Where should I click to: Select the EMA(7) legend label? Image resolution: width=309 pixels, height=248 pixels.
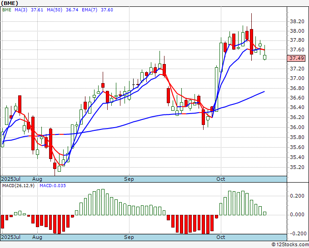(90, 10)
